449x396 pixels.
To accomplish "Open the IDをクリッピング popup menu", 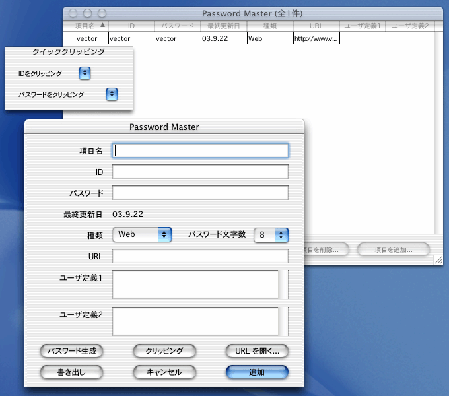I will [x=85, y=73].
